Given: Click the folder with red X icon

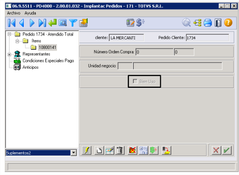Looking at the screenshot, I should pyautogui.click(x=132, y=150).
